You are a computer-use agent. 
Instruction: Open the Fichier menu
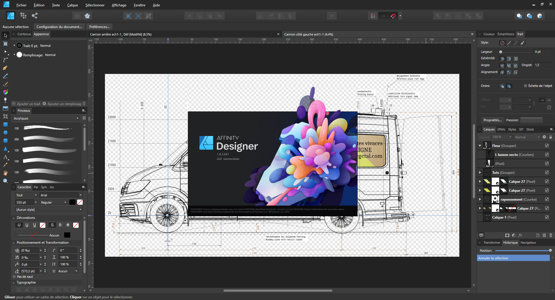21,5
